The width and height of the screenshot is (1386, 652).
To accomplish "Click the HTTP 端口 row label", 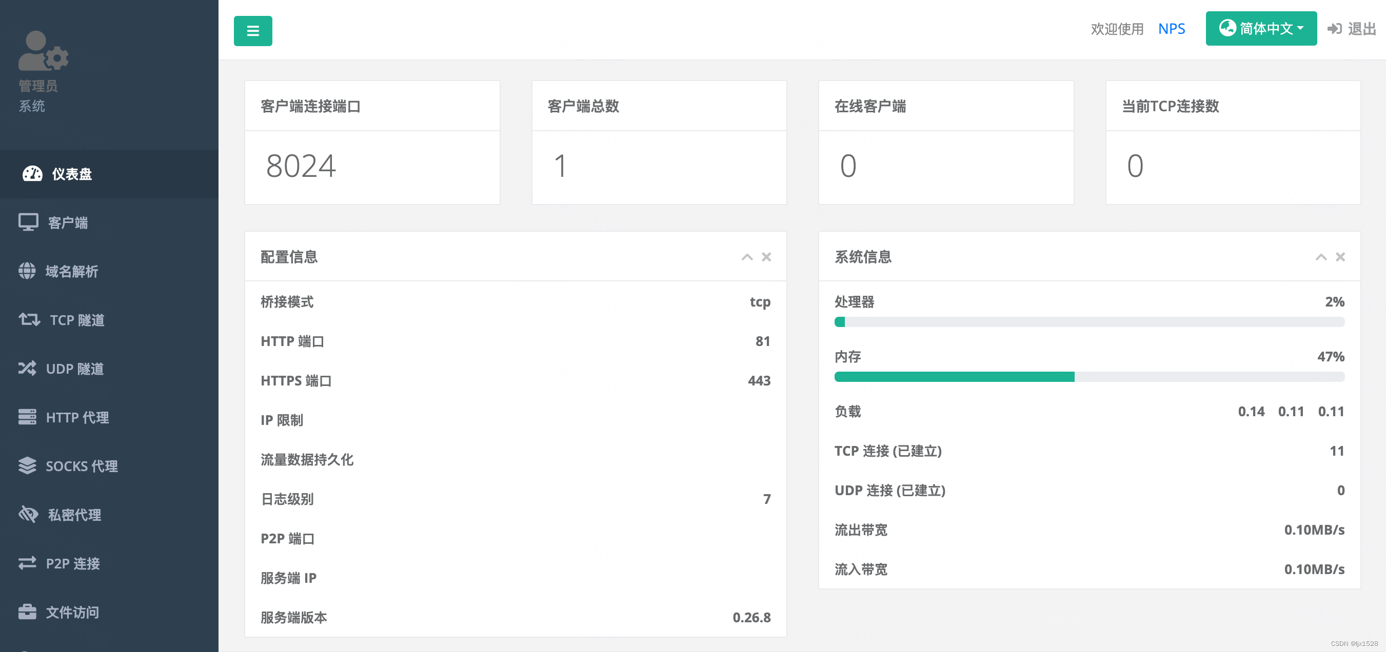I will click(x=292, y=341).
